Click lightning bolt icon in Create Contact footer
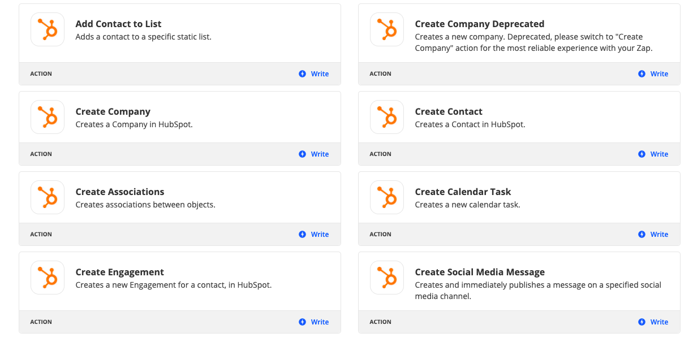 (642, 154)
